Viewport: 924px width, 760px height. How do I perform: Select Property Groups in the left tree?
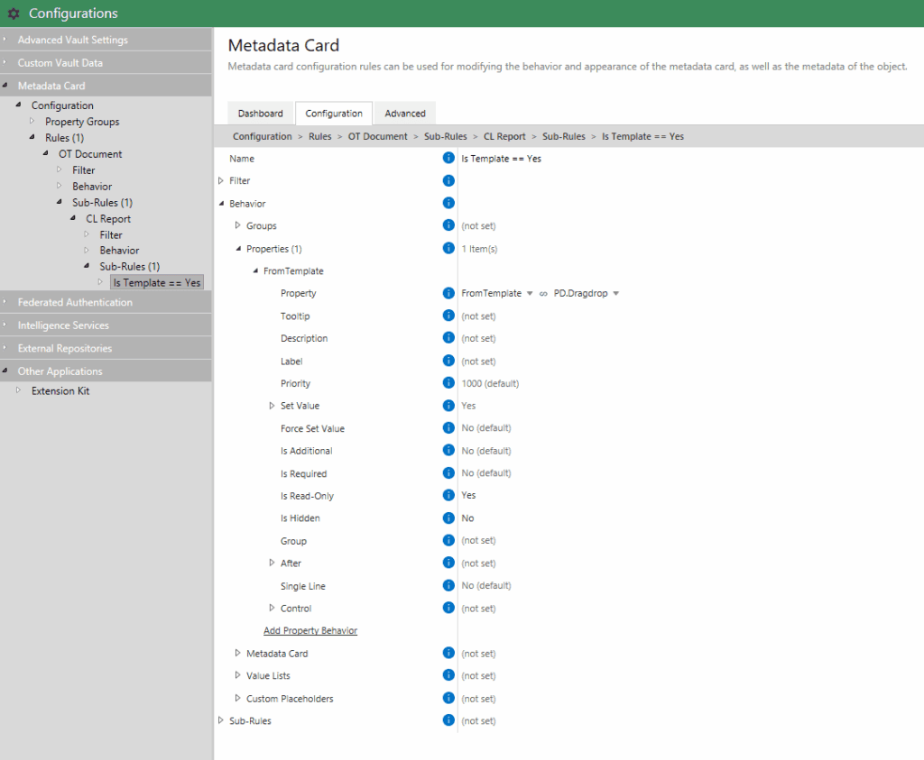(x=82, y=122)
